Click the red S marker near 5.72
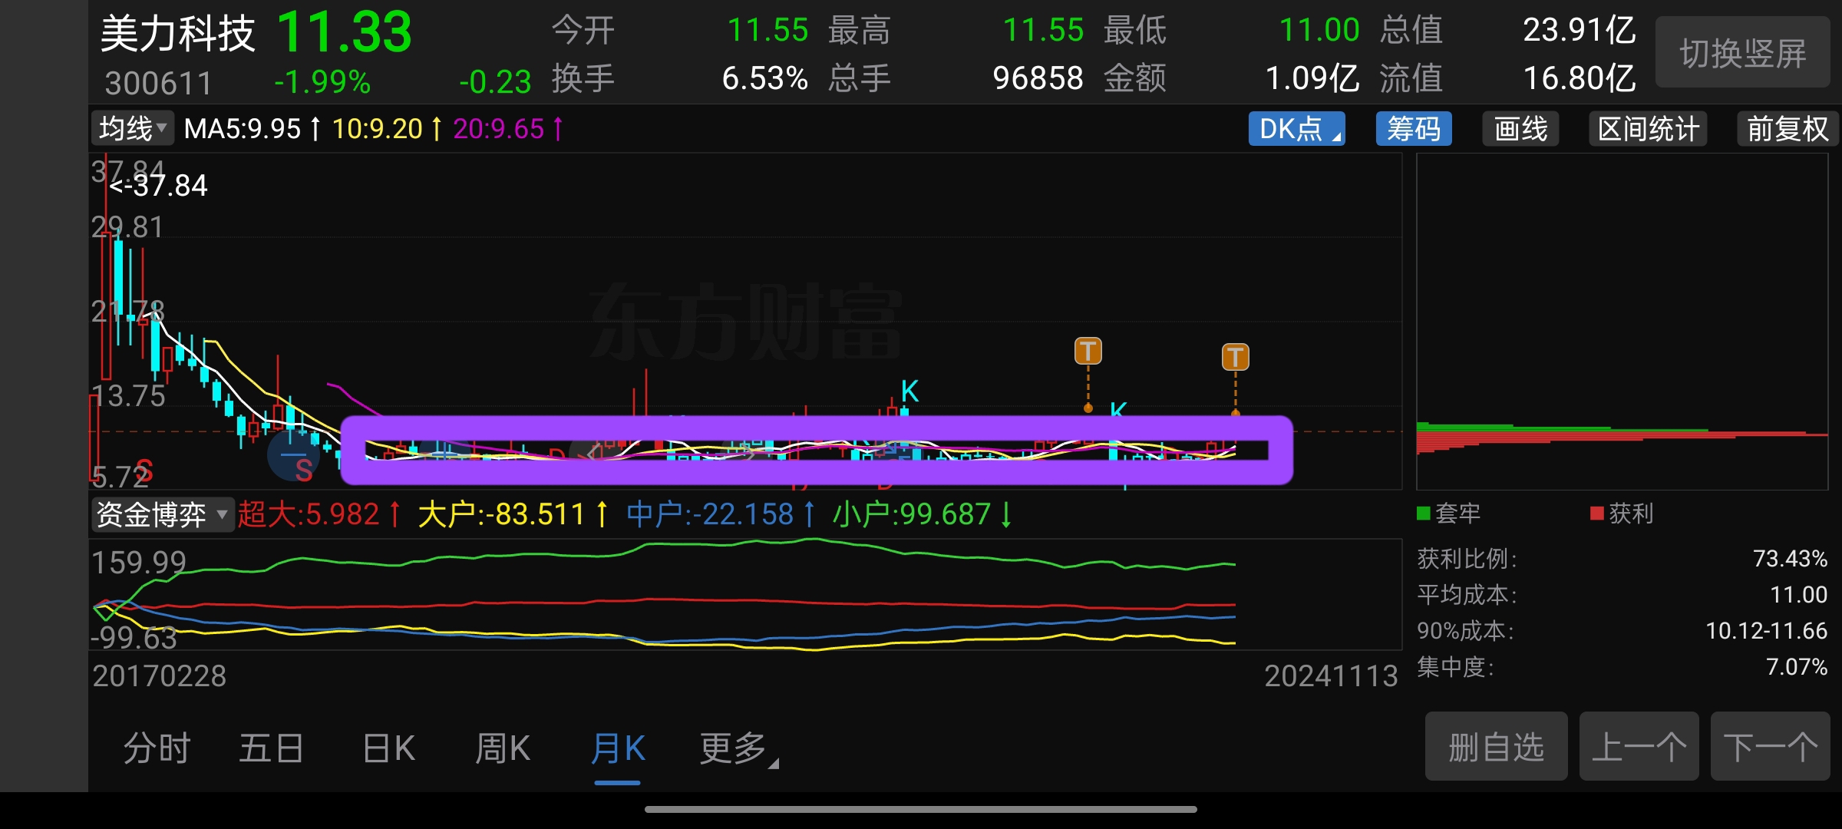This screenshot has height=829, width=1842. 144,471
